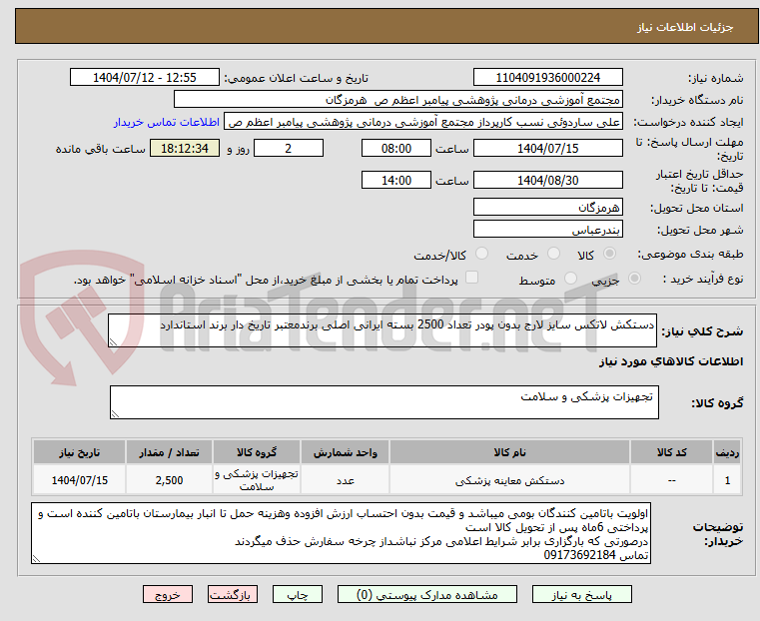
Task: Click the table date cell 1404/07/15
Action: click(80, 480)
